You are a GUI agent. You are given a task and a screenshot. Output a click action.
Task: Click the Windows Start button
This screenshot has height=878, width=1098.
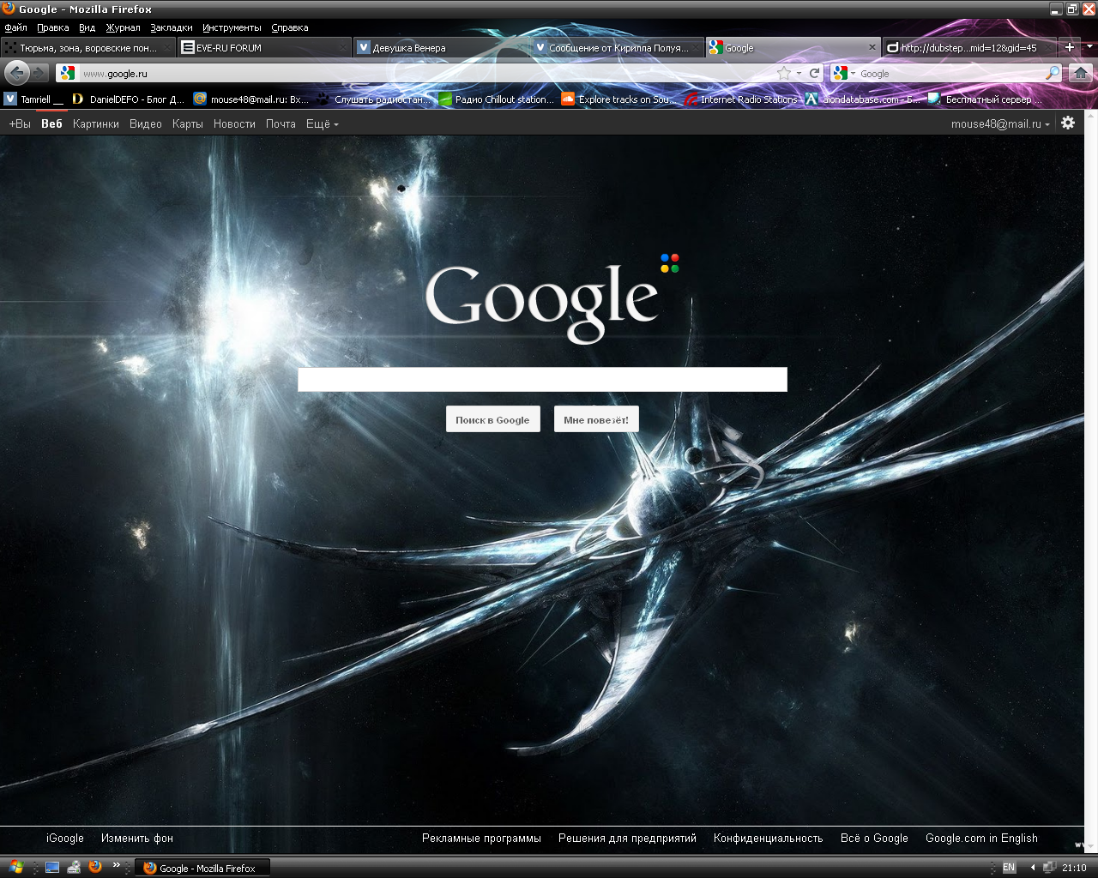15,867
